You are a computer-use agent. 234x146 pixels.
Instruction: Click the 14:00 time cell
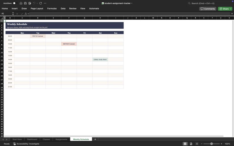coord(10,59)
